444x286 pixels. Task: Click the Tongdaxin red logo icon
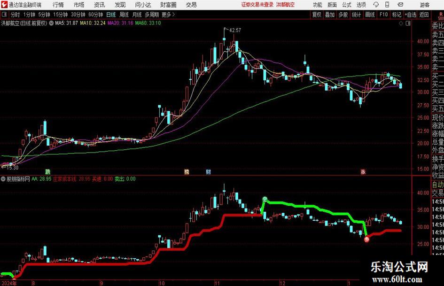coord(4,5)
